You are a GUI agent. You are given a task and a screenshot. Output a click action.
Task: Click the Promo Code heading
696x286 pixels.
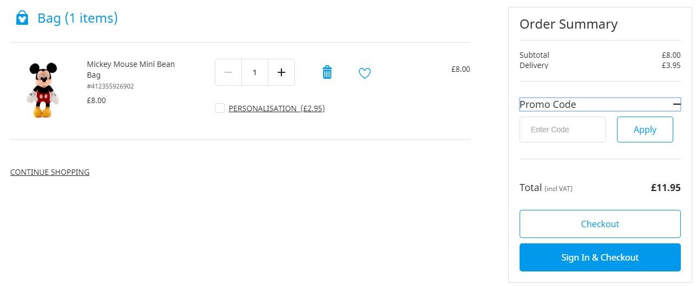pos(548,104)
